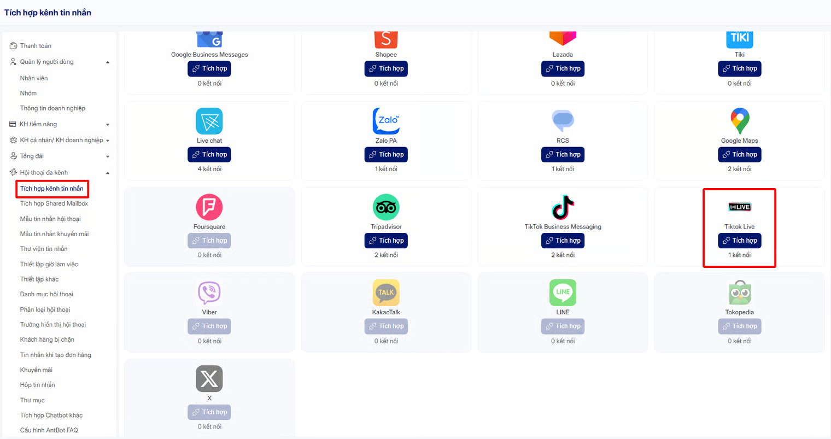This screenshot has height=439, width=831.
Task: Click the Viber phone icon
Action: (209, 293)
